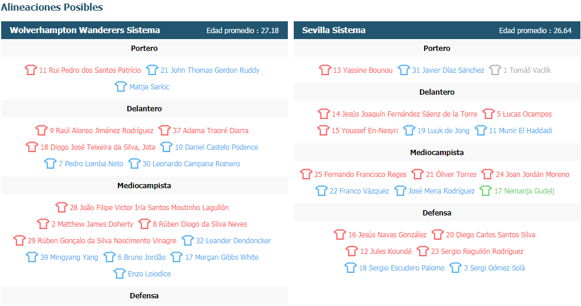This screenshot has width=581, height=306.
Task: Click Wolverhampton Wanderers Sistema header
Action: pos(85,30)
